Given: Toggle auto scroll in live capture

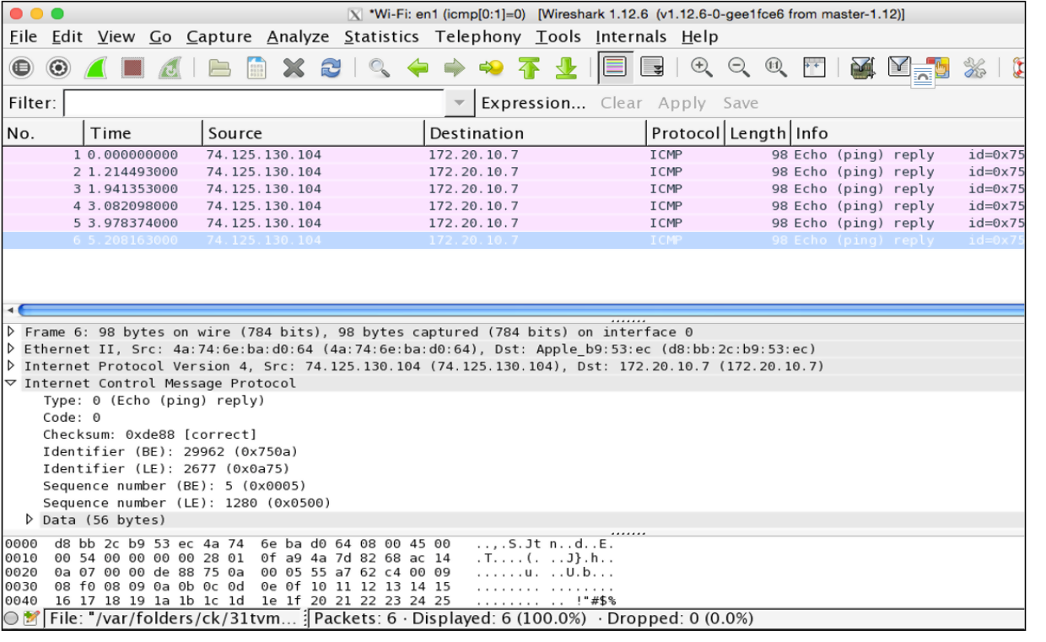Looking at the screenshot, I should click(652, 68).
